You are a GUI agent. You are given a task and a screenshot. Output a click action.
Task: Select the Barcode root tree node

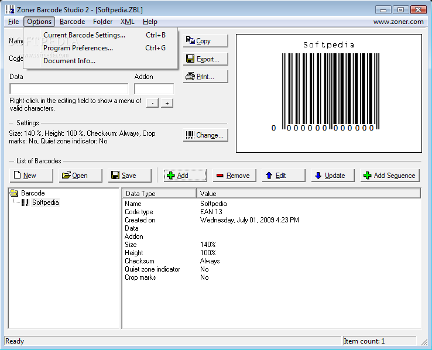tap(33, 193)
